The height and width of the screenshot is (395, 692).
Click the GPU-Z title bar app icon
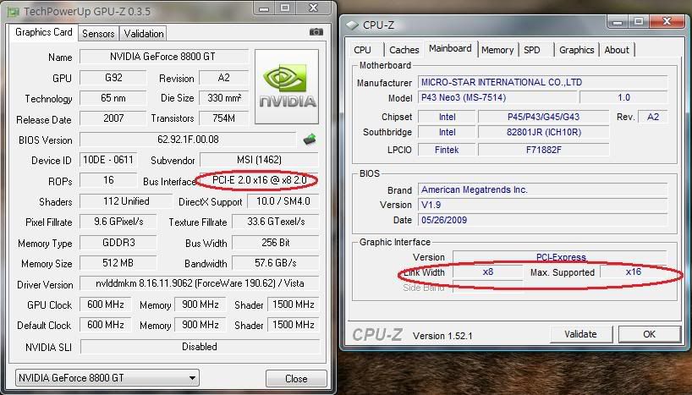10,9
